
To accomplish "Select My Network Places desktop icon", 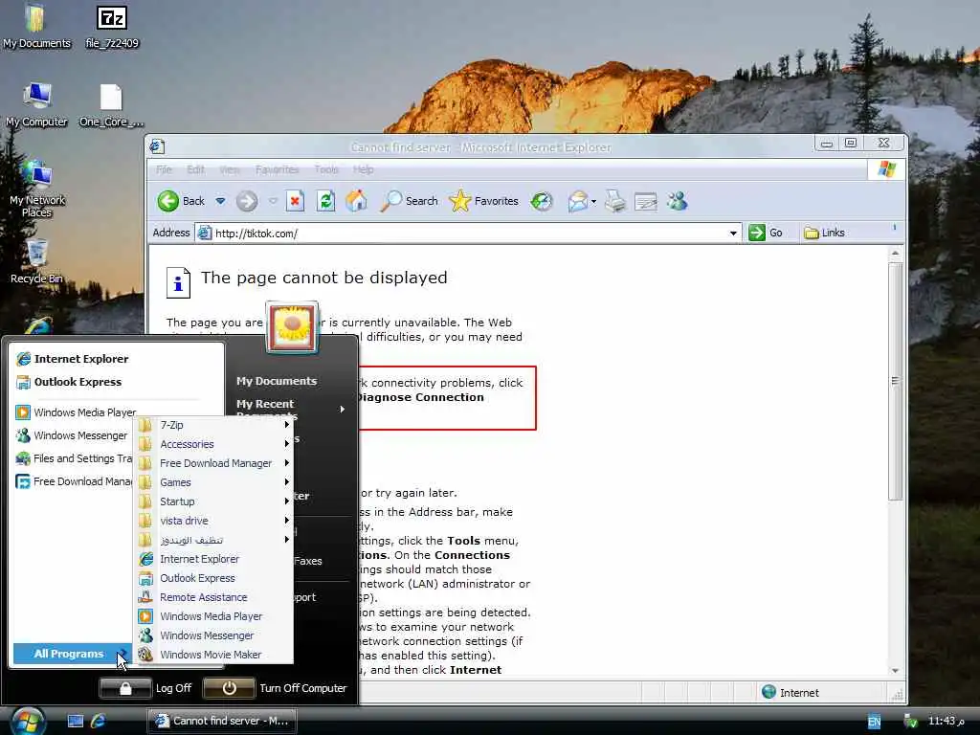I will click(x=37, y=189).
